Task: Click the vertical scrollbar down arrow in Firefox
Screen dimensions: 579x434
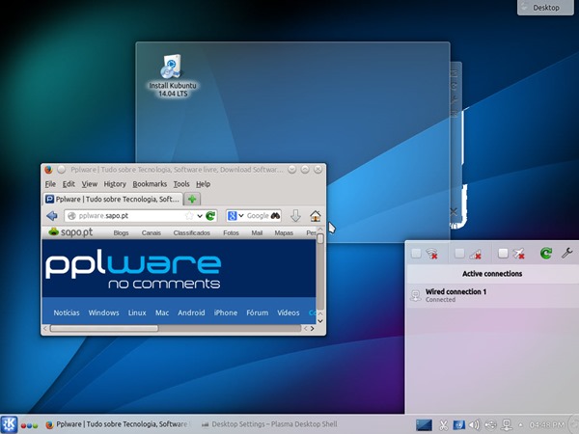Action: point(320,321)
